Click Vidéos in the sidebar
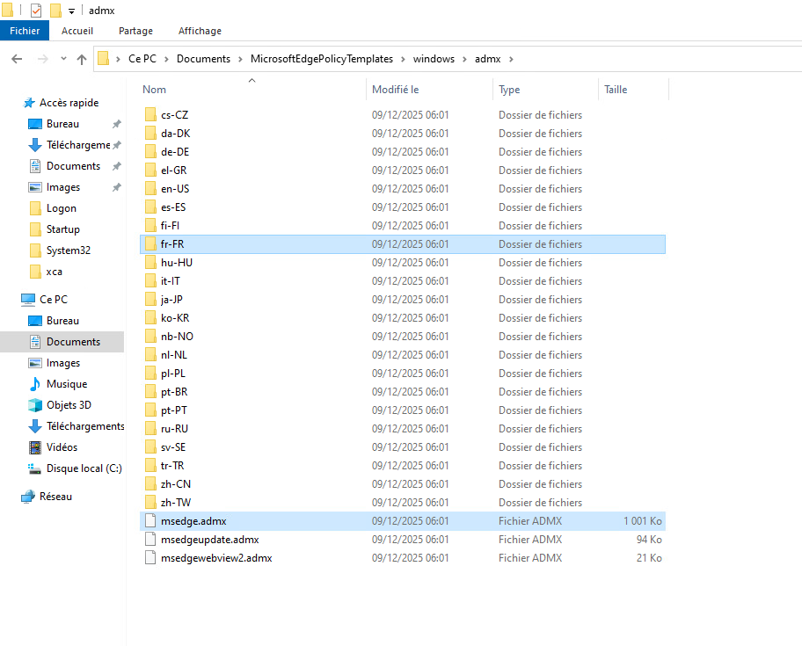This screenshot has height=646, width=802. point(62,447)
